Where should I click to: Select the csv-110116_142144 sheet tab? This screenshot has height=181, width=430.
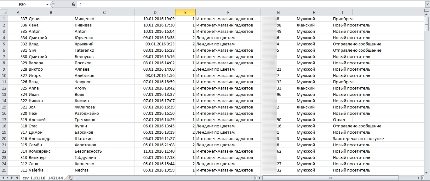pos(43,178)
